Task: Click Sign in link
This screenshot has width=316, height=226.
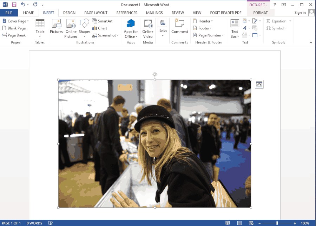Action: (x=300, y=13)
